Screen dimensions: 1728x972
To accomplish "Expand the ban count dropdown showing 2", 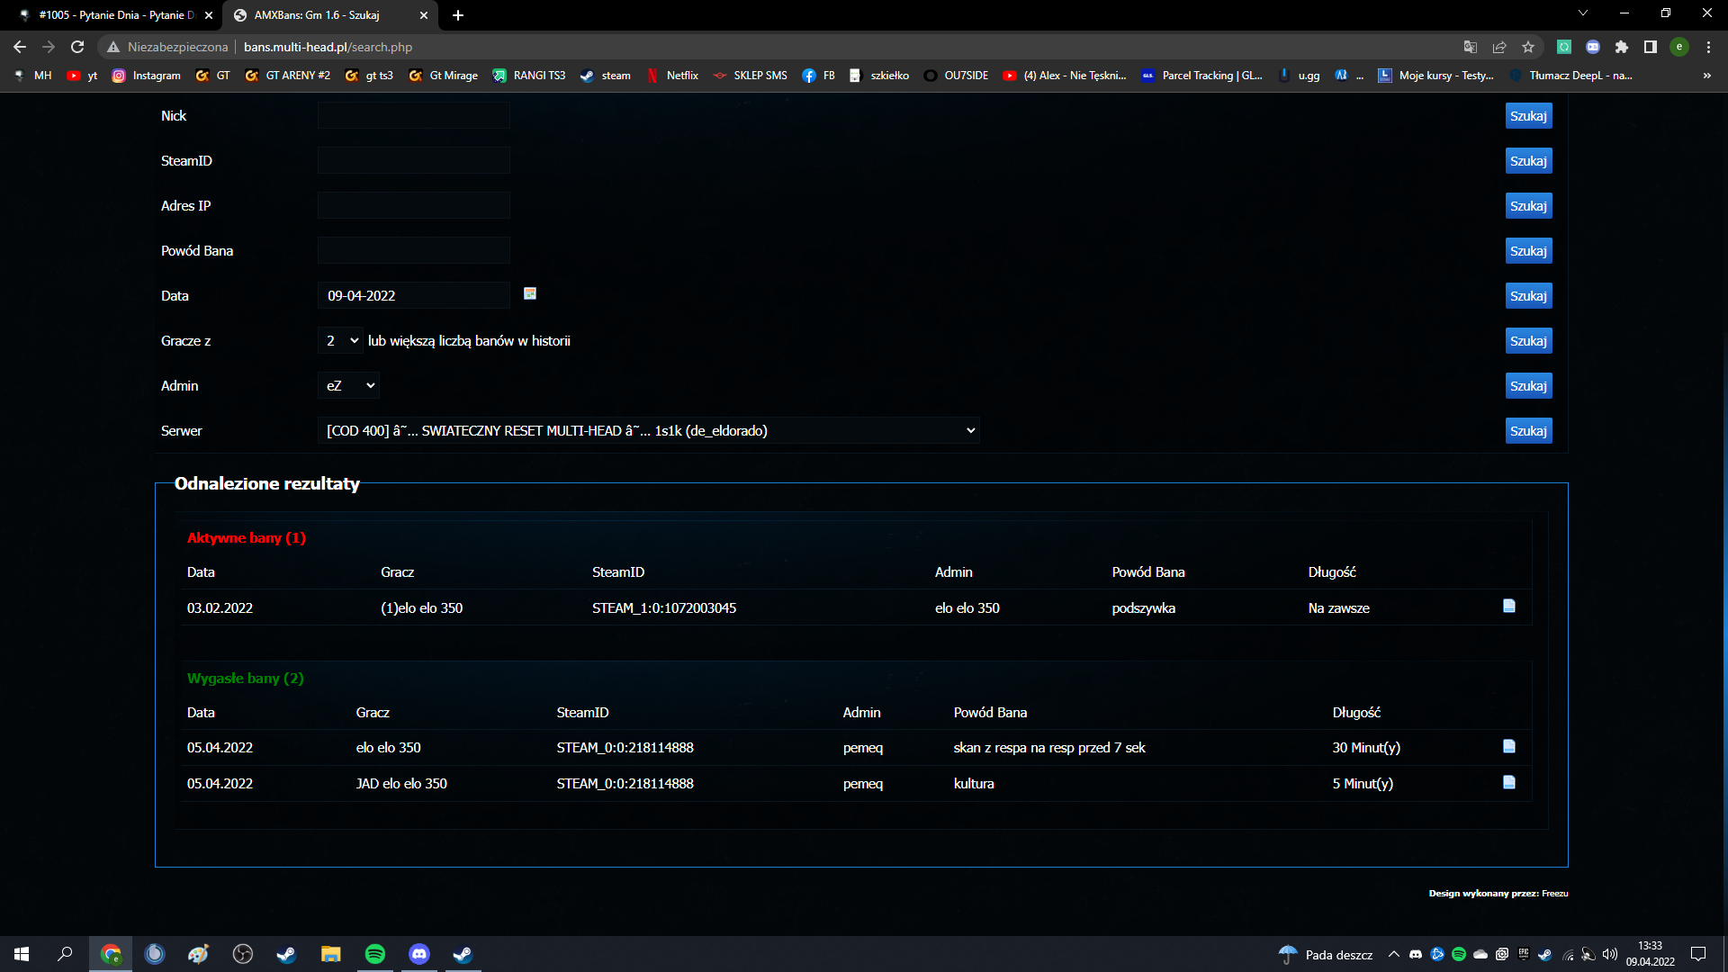I will coord(341,340).
